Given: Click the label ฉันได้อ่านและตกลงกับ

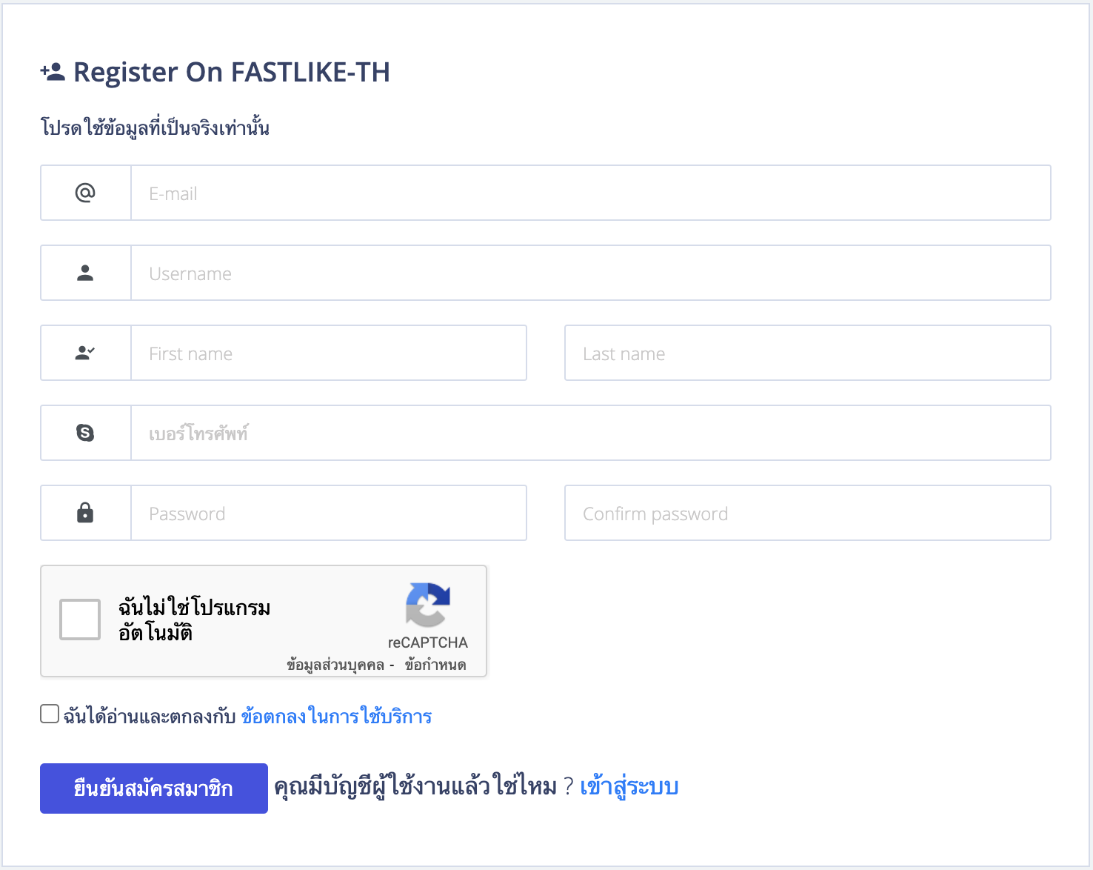Looking at the screenshot, I should 150,717.
